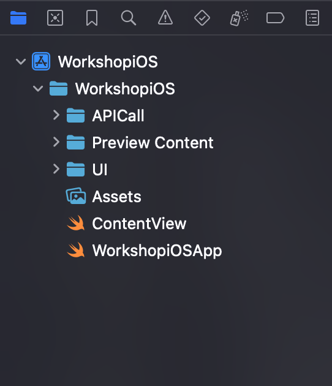Open the Test navigator diamond checkmark
This screenshot has width=332, height=386.
[x=202, y=18]
